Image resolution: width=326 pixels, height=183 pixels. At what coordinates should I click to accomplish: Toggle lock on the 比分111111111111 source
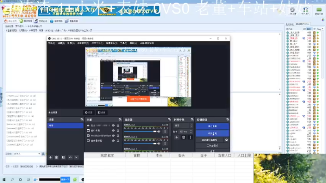pyautogui.click(x=118, y=126)
